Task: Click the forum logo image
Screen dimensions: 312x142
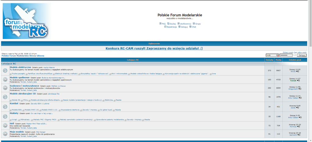Action: pos(27,21)
